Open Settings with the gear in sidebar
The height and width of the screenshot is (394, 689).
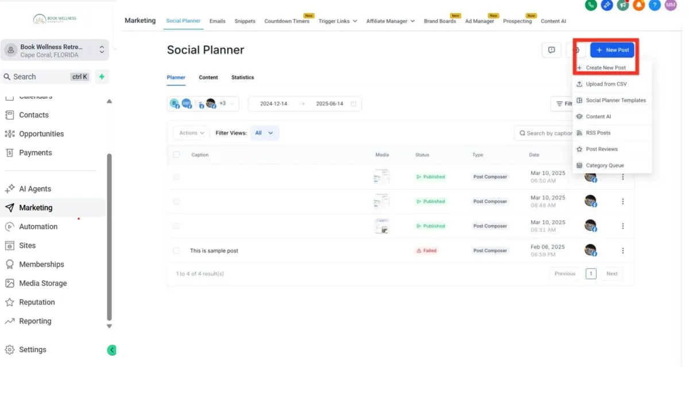point(33,349)
